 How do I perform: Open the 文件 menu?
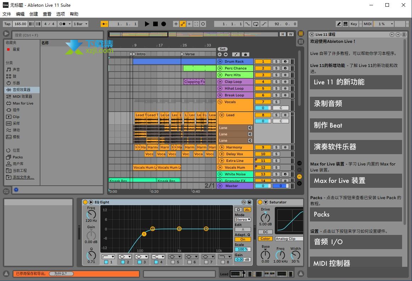coord(7,14)
